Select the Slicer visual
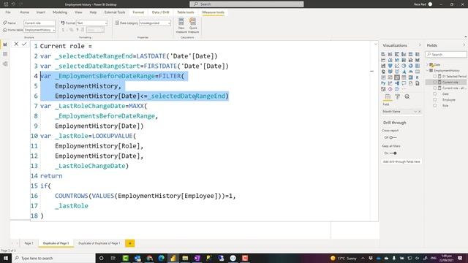This screenshot has height=263, width=468. [397, 77]
